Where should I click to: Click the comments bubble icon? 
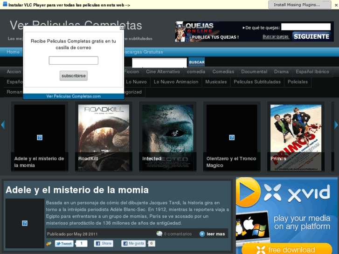[x=159, y=233]
